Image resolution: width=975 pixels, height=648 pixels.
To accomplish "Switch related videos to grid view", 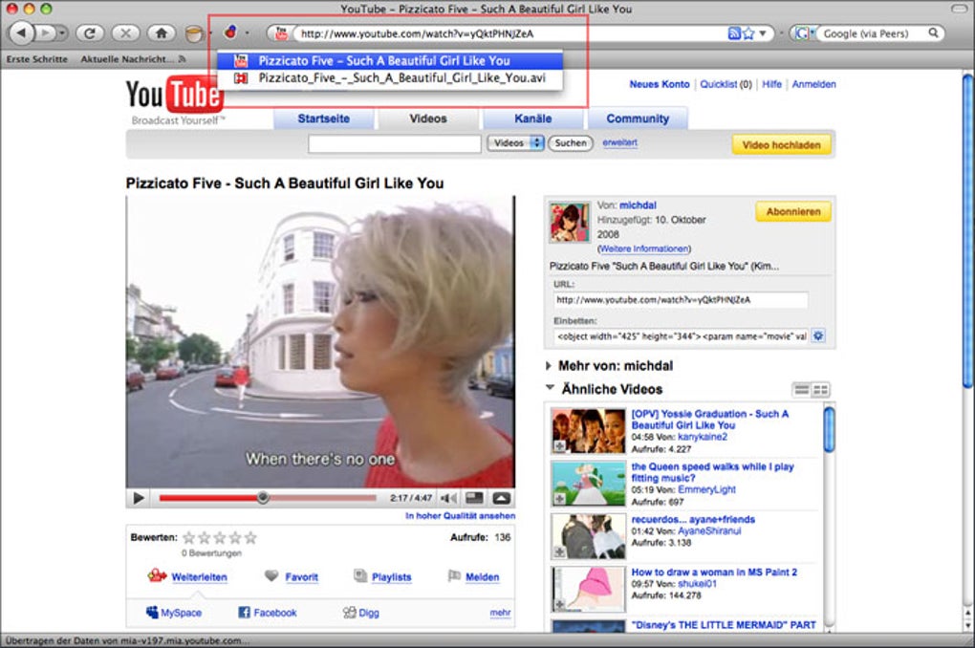I will click(x=821, y=390).
